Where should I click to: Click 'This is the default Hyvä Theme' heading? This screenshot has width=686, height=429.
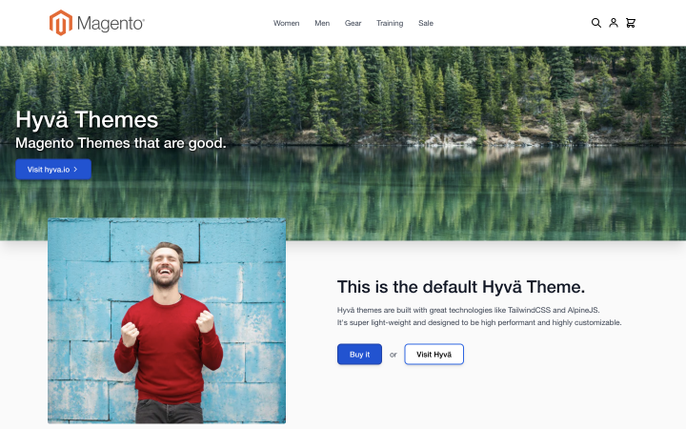pyautogui.click(x=461, y=287)
